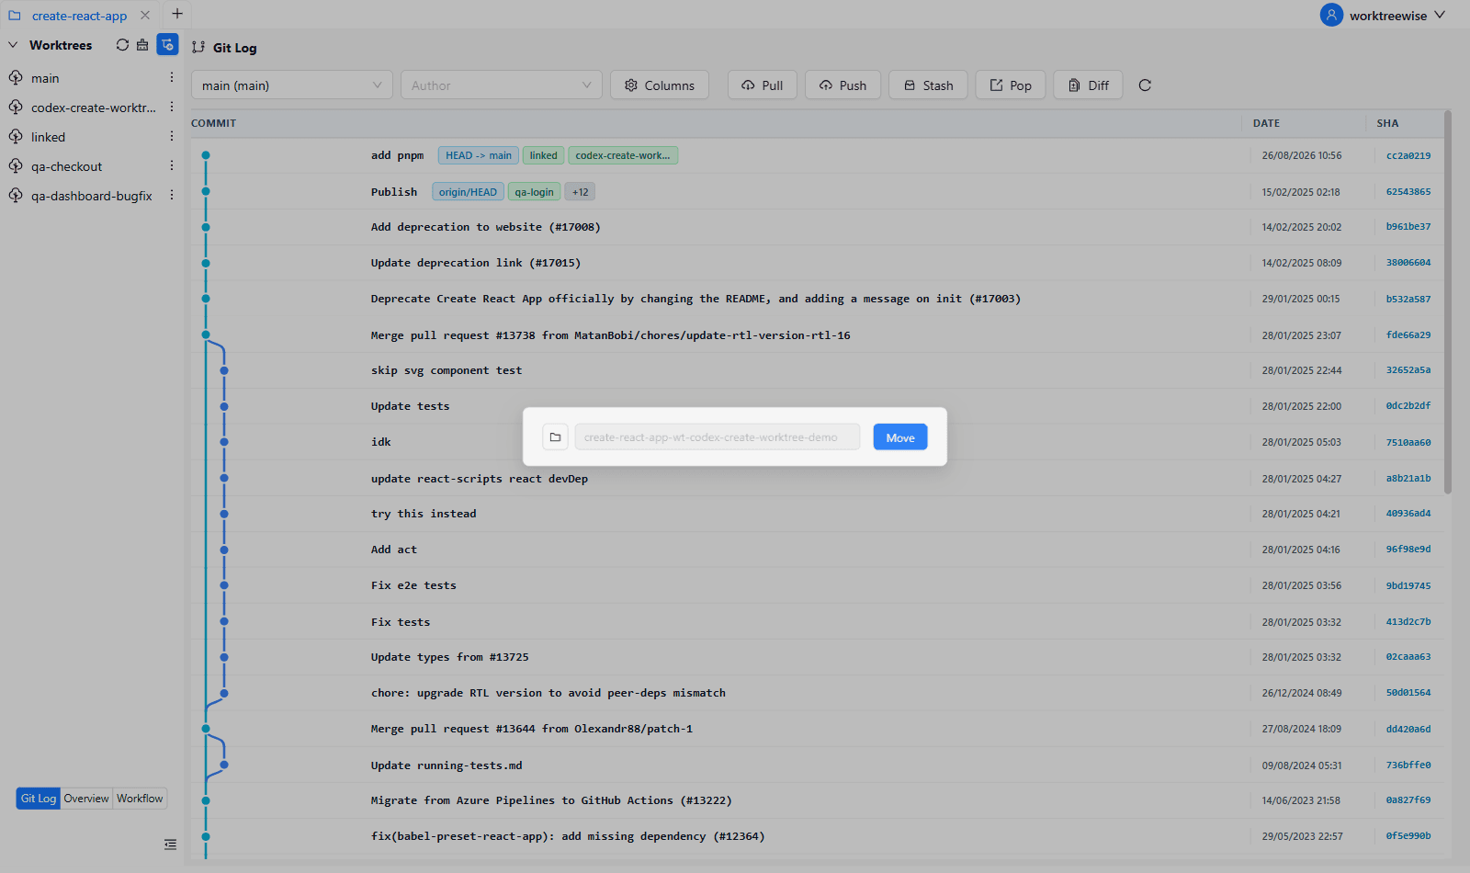
Task: Select commit 'Update running-tests.md'
Action: [x=447, y=765]
